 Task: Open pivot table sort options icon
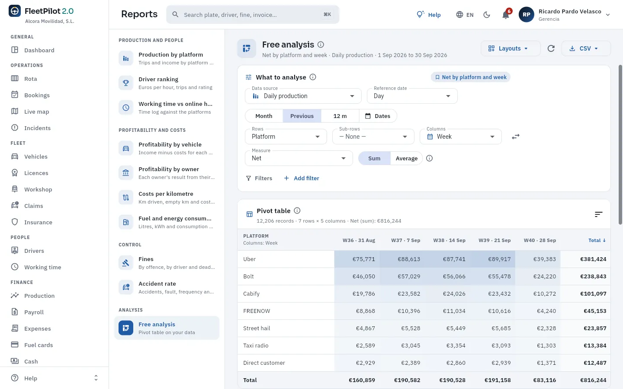[x=598, y=214]
